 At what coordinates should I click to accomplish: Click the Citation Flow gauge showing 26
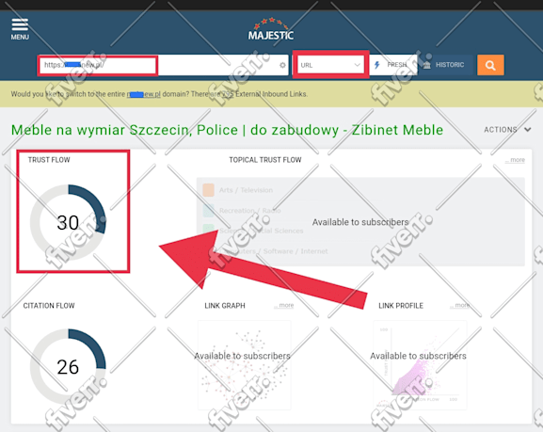click(x=68, y=366)
